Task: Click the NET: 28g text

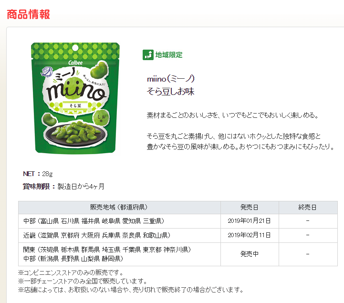Action: coord(38,173)
